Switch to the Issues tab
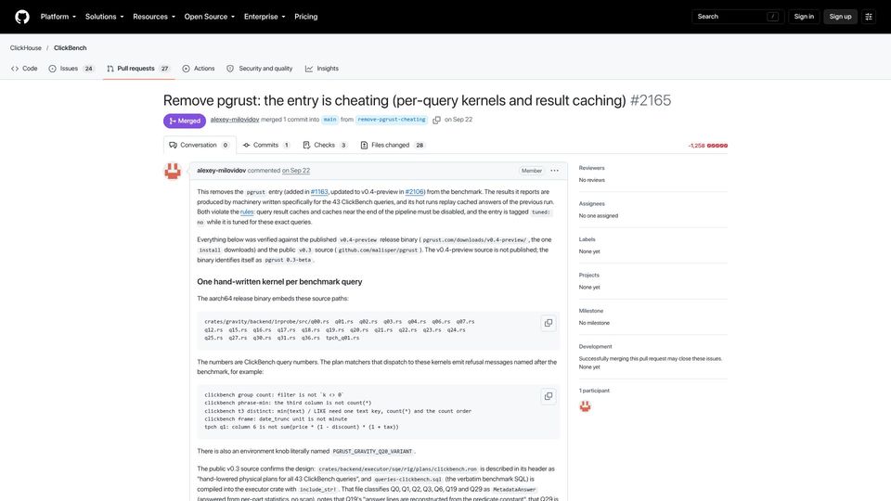891x501 pixels. coord(71,68)
